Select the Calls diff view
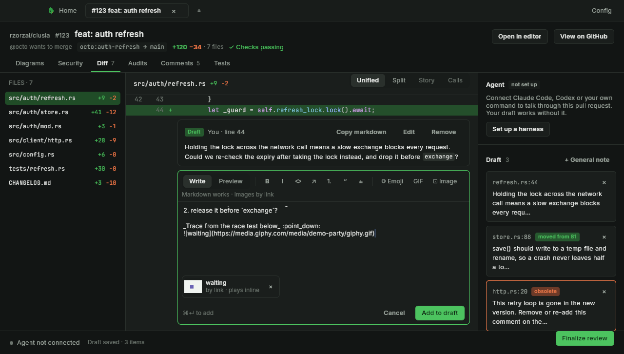 tap(455, 80)
